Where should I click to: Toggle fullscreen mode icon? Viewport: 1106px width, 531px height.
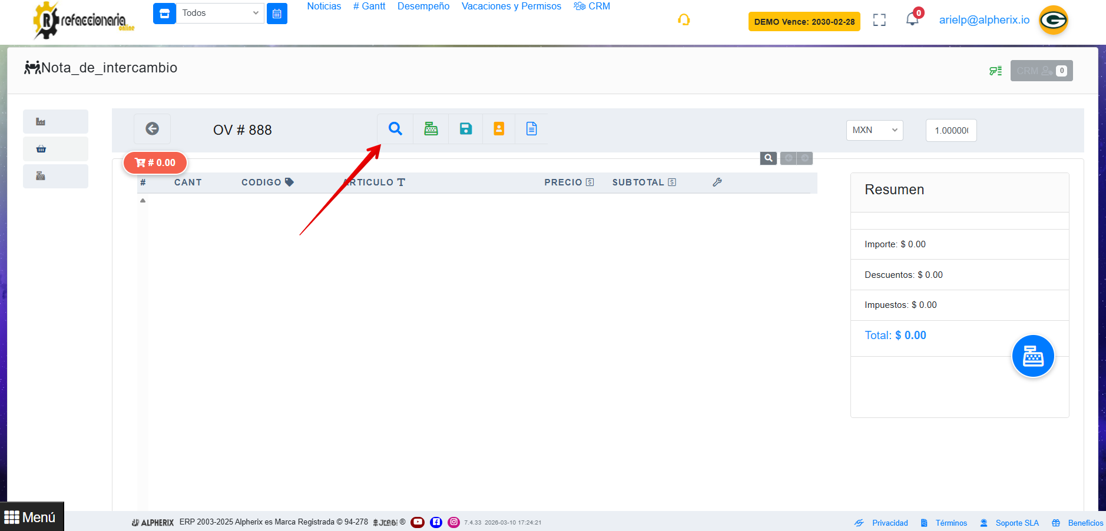(x=879, y=20)
